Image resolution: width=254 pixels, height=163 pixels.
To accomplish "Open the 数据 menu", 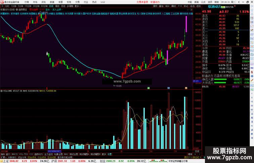I will (52, 2).
